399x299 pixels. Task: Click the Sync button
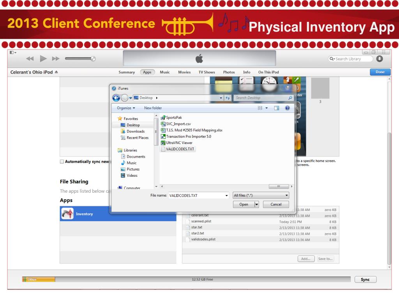click(x=365, y=280)
